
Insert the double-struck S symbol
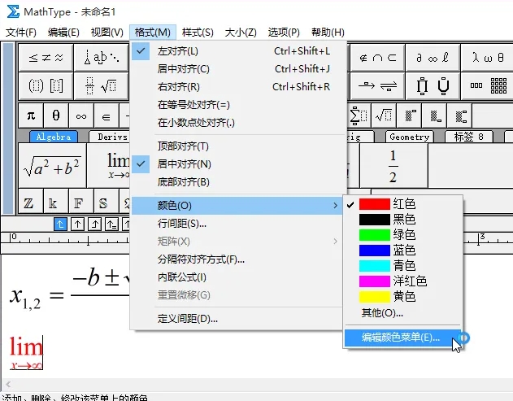(x=107, y=201)
